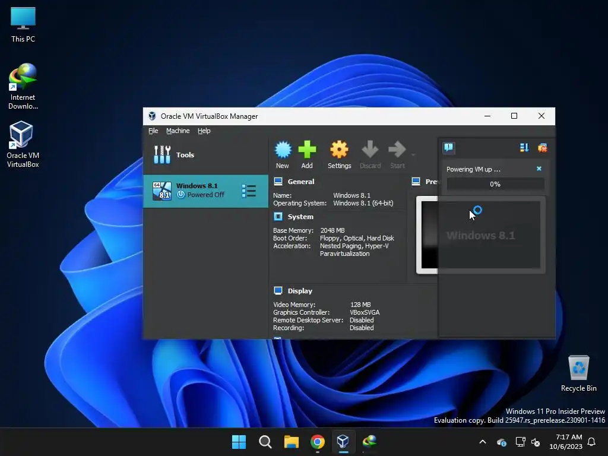Viewport: 608px width, 456px height.
Task: Click the Windows 8.1 preview thumbnail
Action: tap(480, 235)
